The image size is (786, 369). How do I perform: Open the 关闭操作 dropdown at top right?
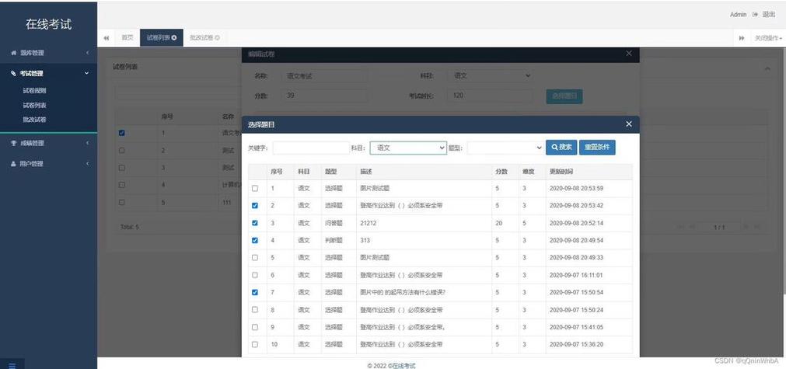click(768, 38)
